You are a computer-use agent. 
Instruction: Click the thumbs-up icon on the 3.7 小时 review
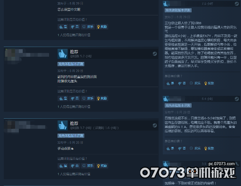(x=63, y=126)
